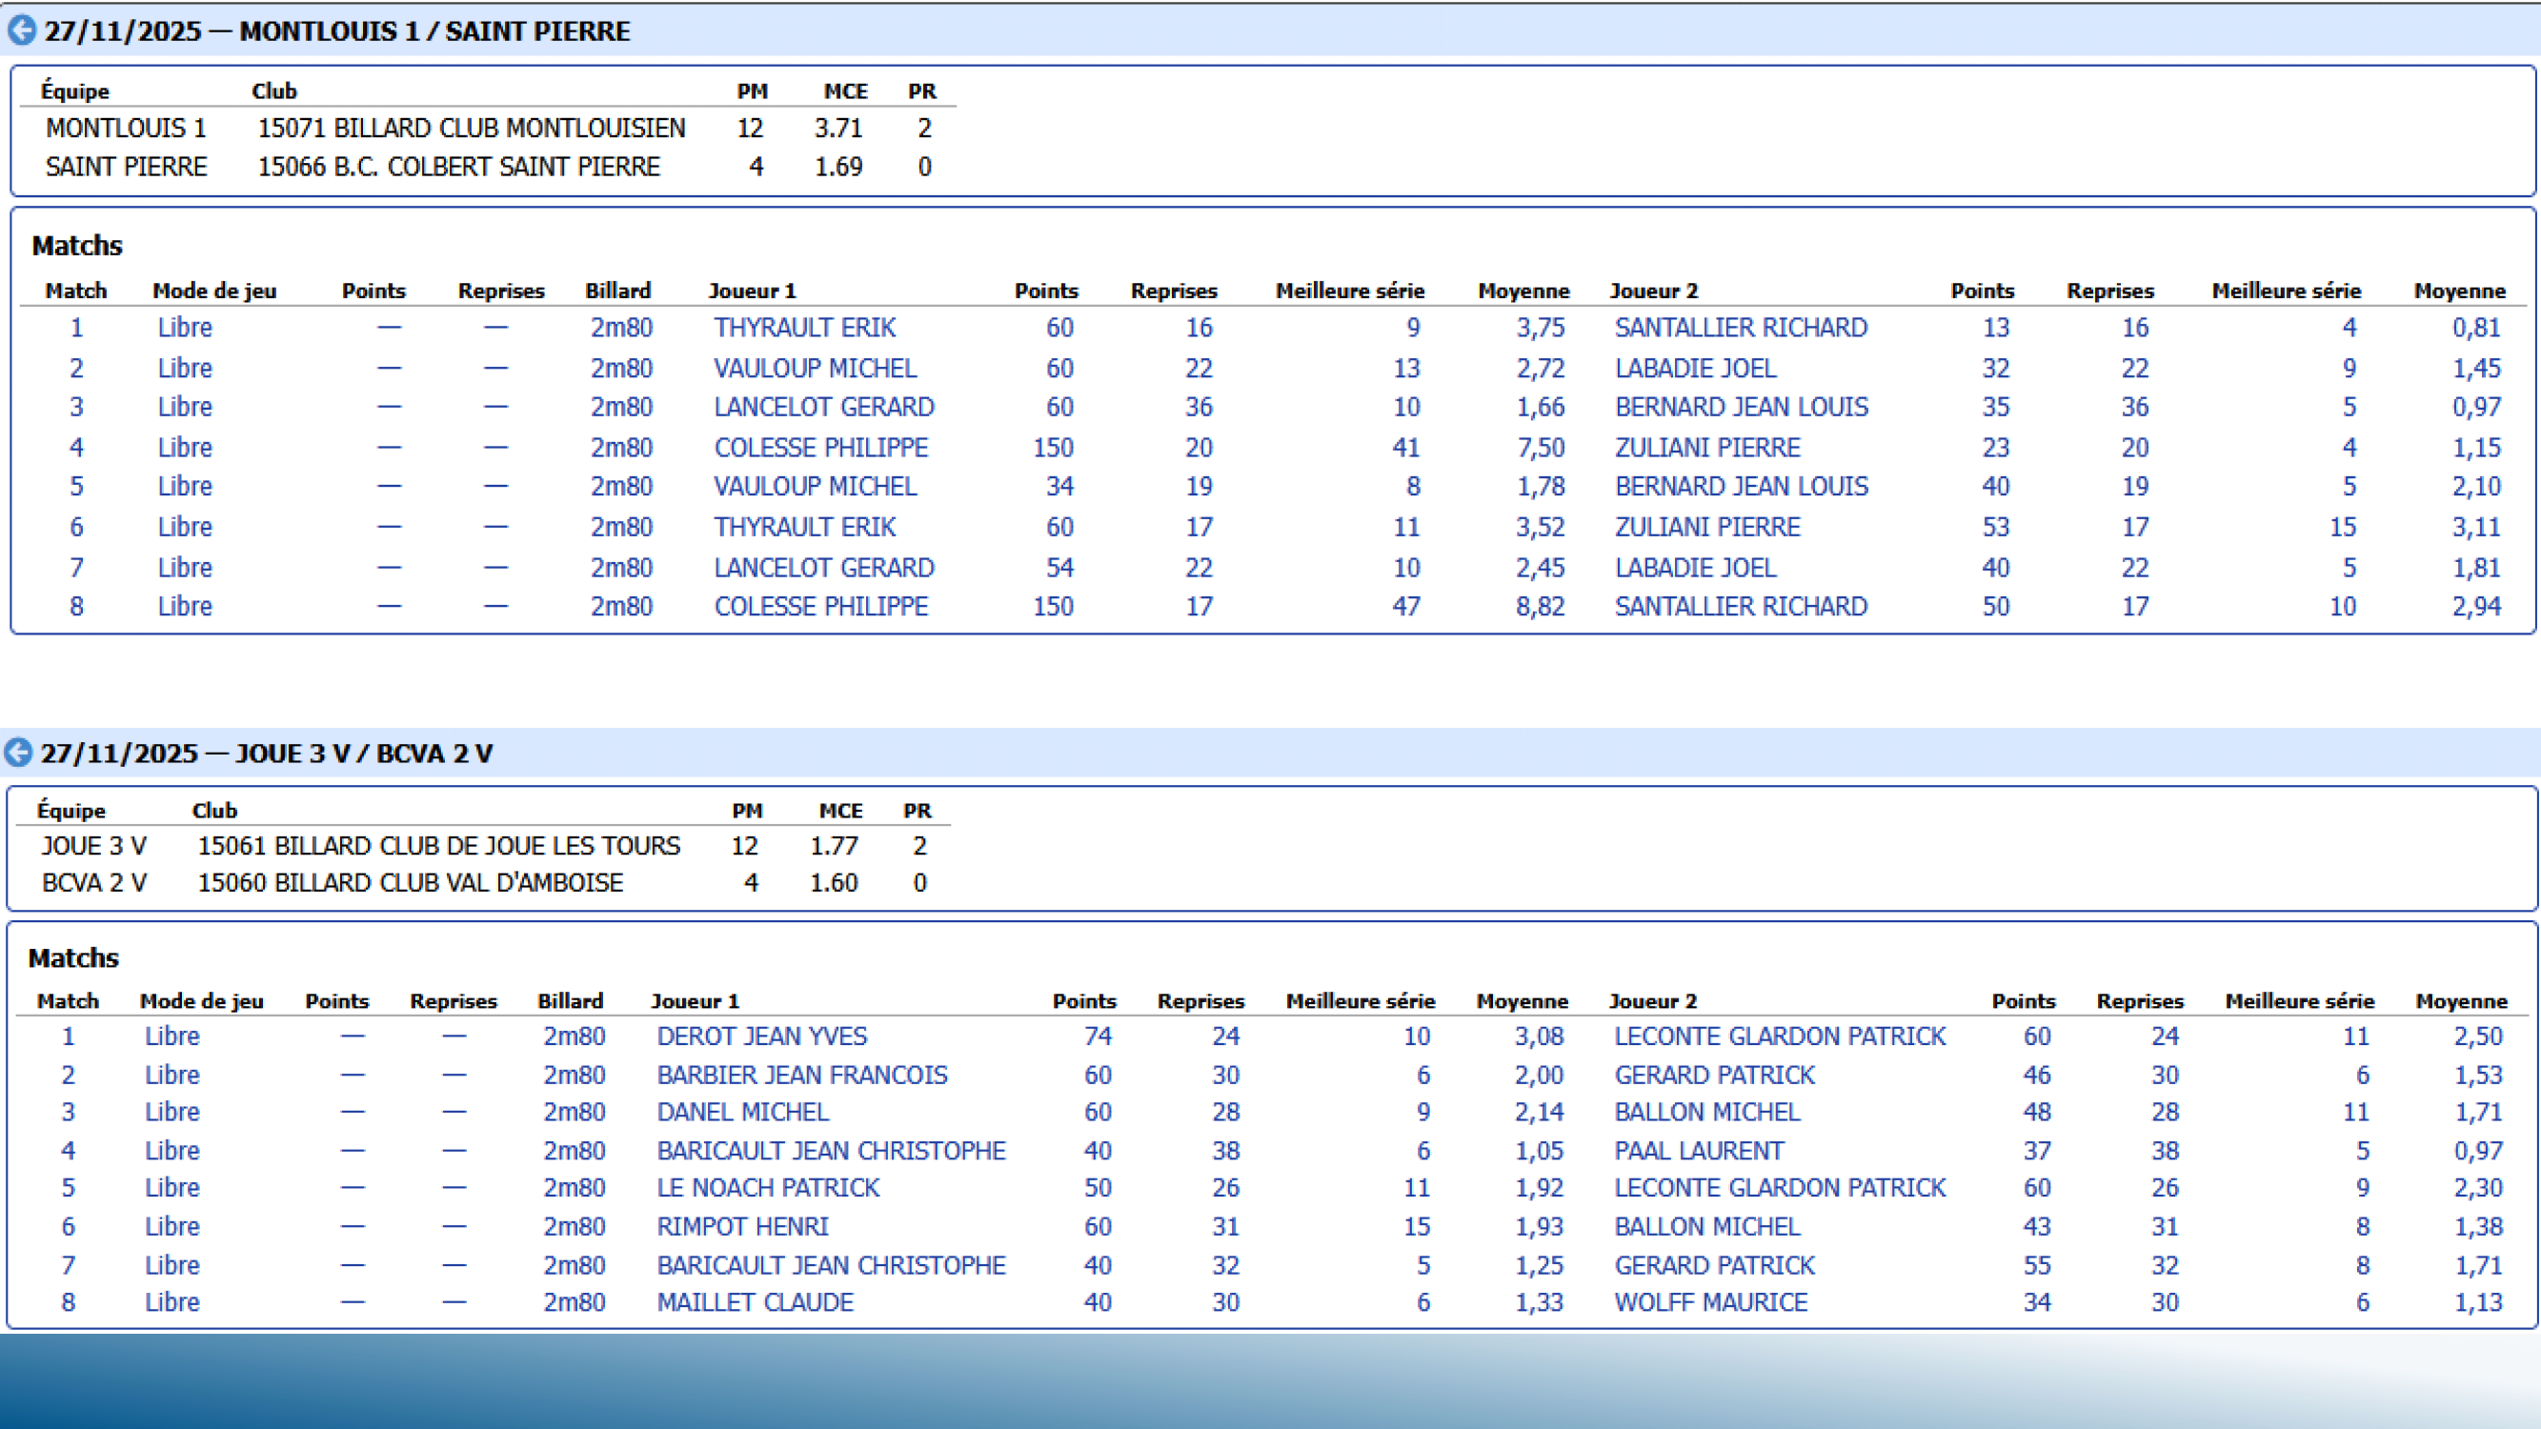Click match number 3 in JOUE table
Screen dimensions: 2541x1429
[x=68, y=1112]
